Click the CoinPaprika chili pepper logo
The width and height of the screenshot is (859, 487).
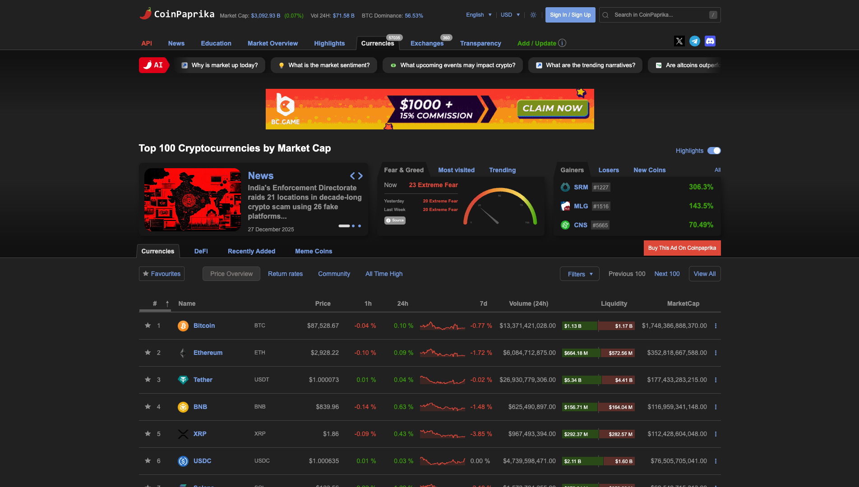click(146, 14)
